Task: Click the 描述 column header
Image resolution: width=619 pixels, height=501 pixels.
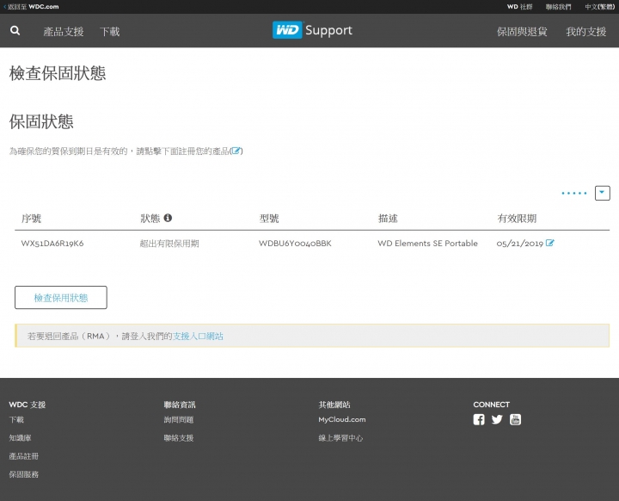Action: [388, 219]
